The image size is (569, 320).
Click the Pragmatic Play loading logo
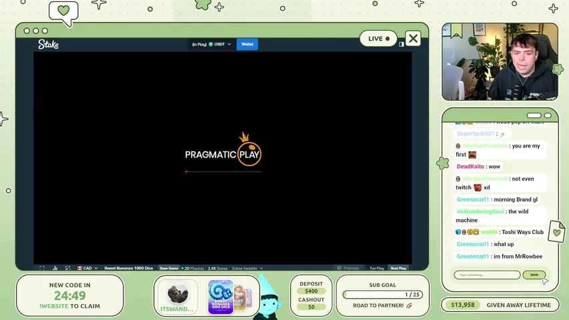pyautogui.click(x=223, y=149)
